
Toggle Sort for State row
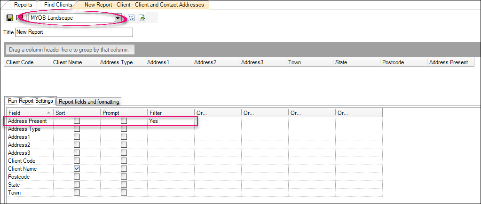pyautogui.click(x=77, y=185)
